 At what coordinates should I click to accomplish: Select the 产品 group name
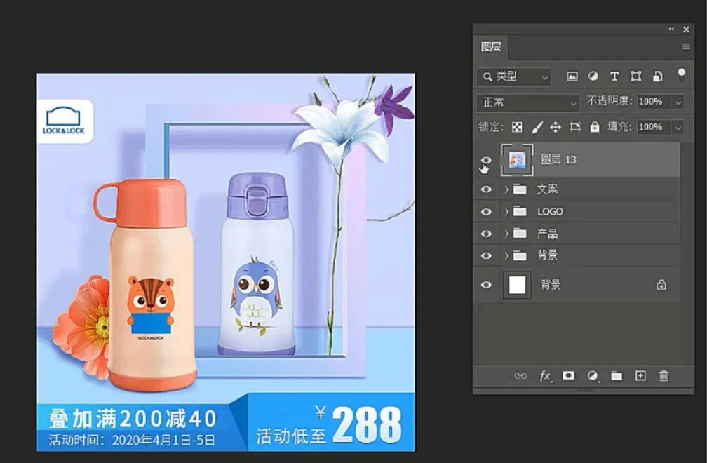pos(547,234)
